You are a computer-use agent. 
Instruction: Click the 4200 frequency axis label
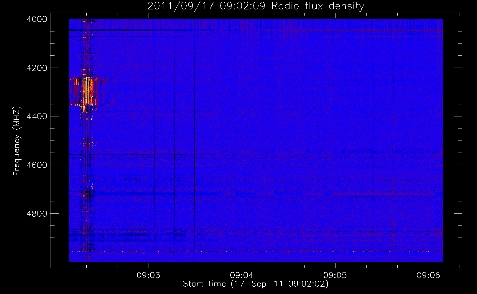37,68
